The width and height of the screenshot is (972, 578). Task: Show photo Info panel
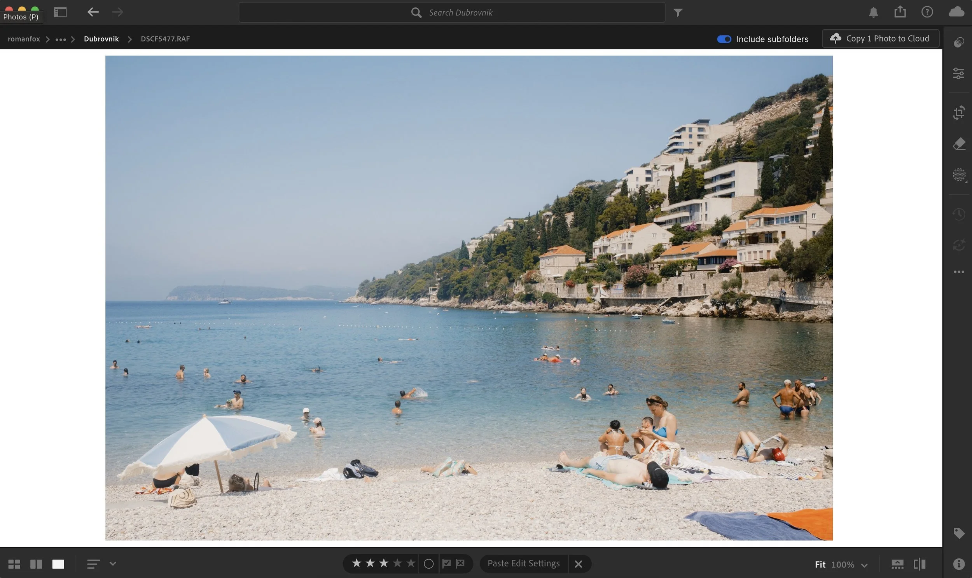(x=959, y=564)
